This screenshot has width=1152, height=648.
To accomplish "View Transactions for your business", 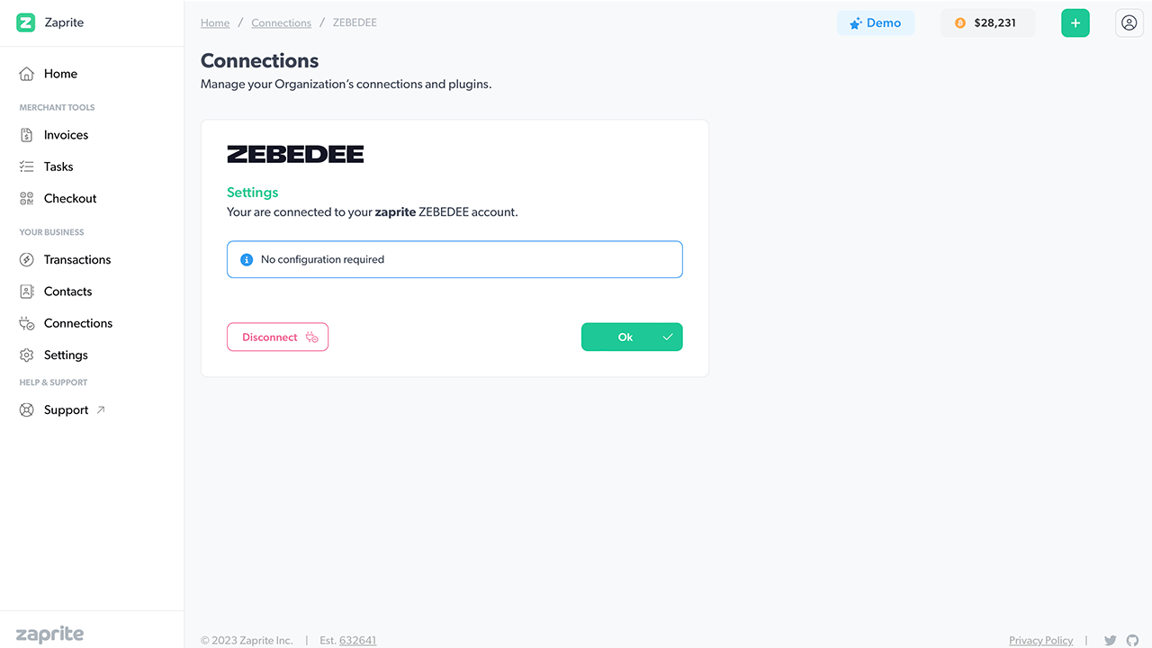I will tap(77, 259).
